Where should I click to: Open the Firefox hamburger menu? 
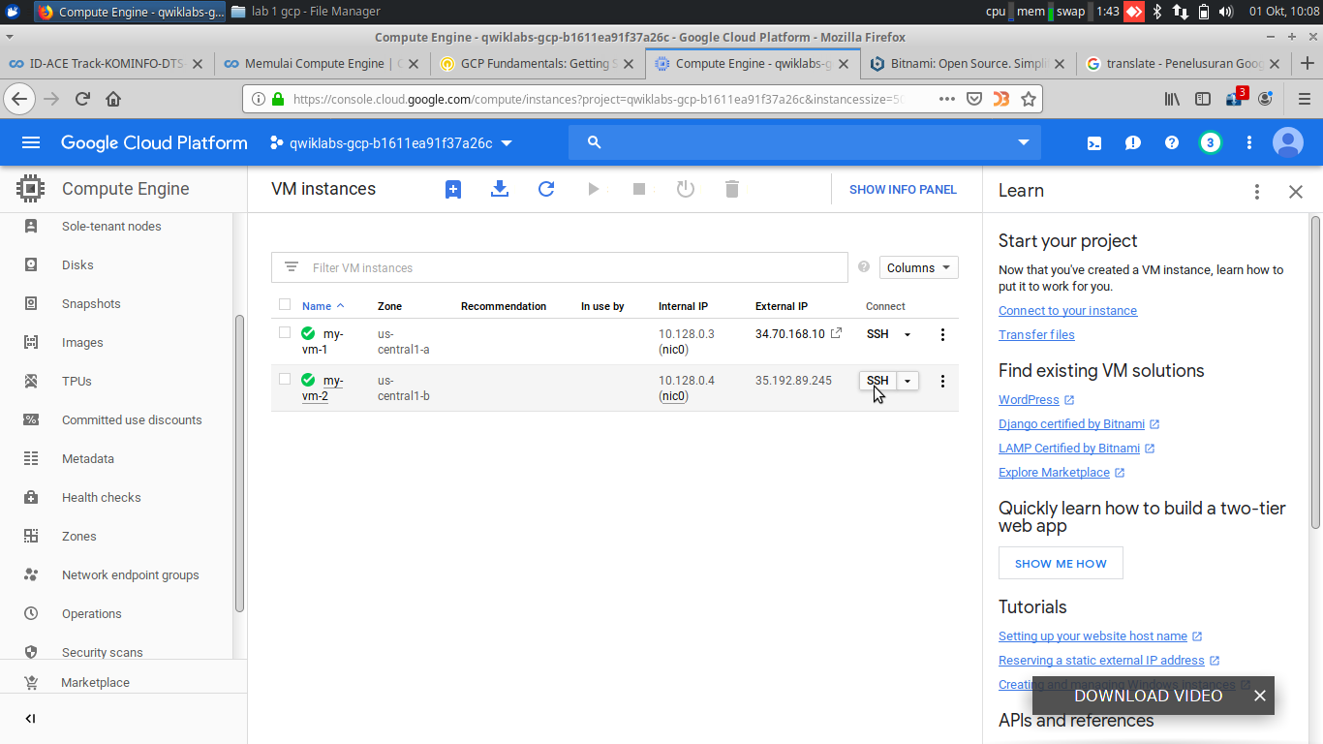(x=1304, y=99)
